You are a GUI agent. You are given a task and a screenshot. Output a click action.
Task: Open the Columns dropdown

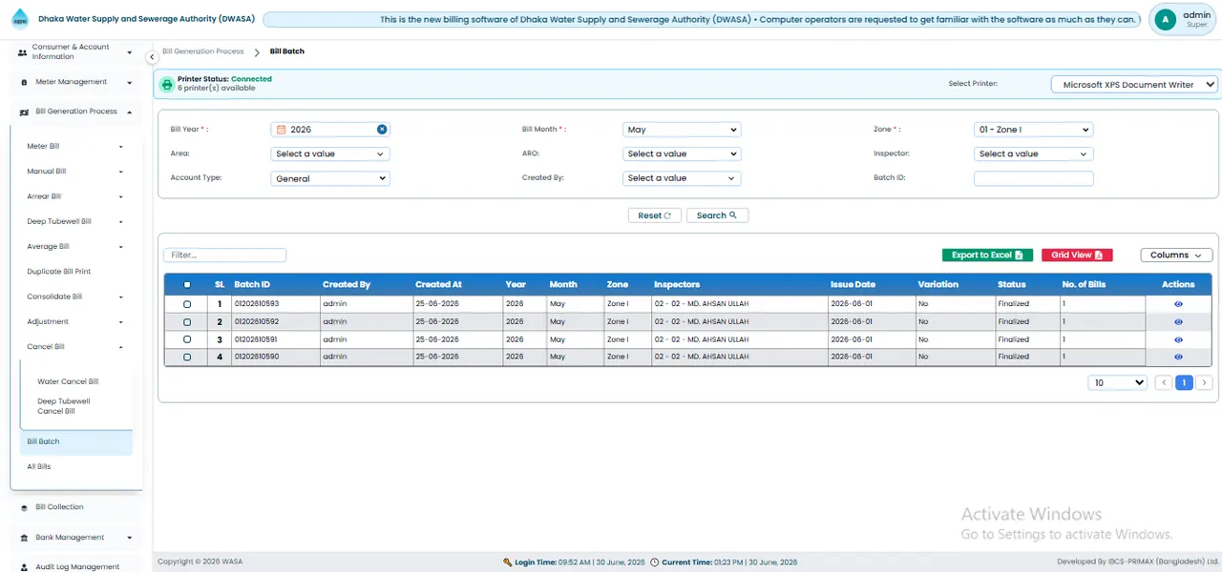1176,255
